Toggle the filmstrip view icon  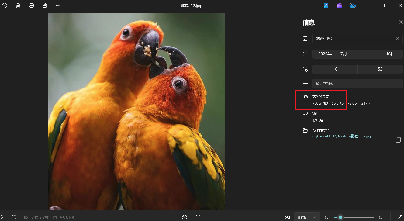[x=287, y=217]
